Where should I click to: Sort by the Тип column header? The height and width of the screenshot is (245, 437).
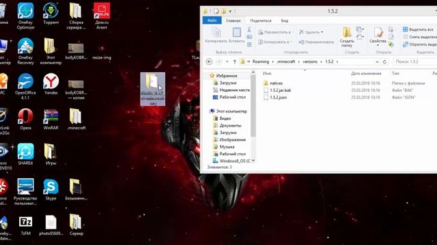395,73
